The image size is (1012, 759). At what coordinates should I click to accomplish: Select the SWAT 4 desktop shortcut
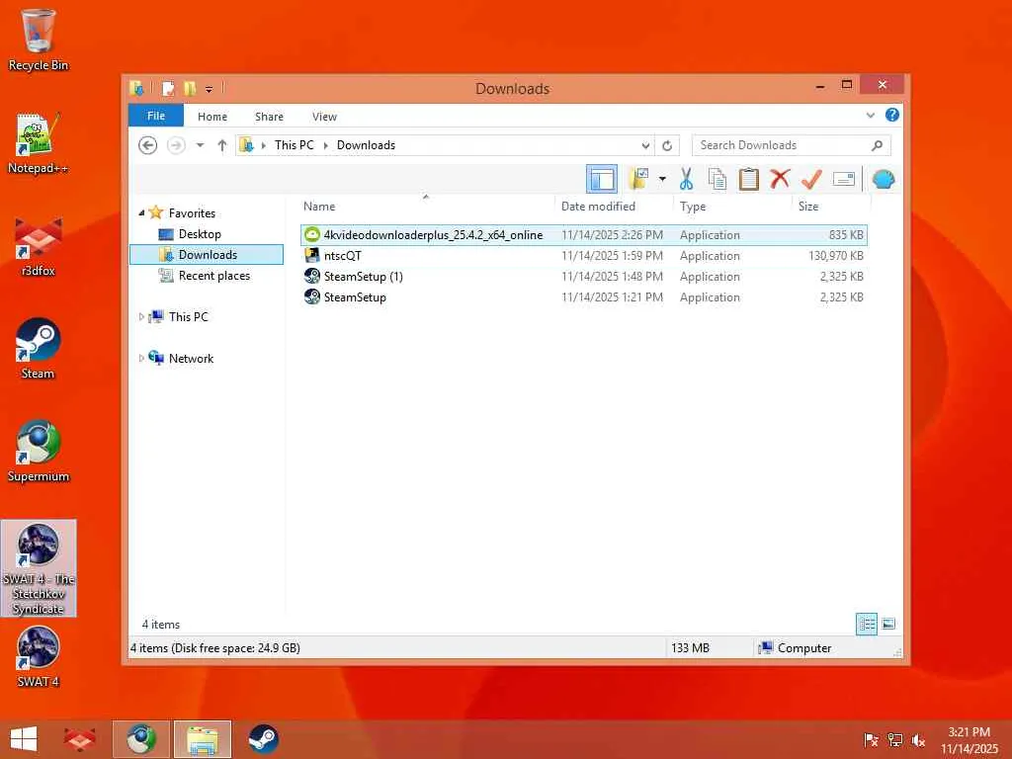point(39,657)
